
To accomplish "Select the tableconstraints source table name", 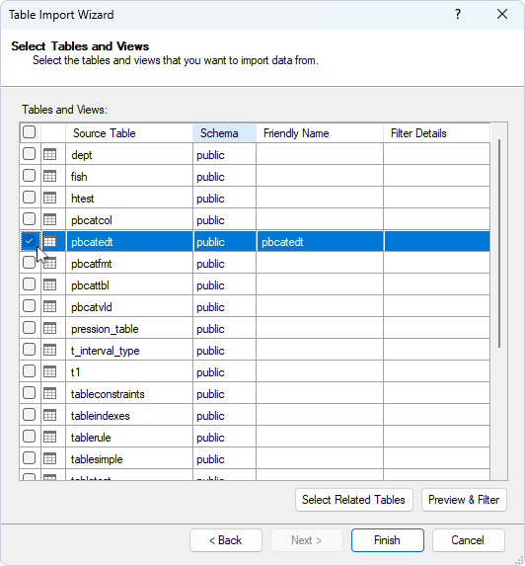I will coord(108,394).
